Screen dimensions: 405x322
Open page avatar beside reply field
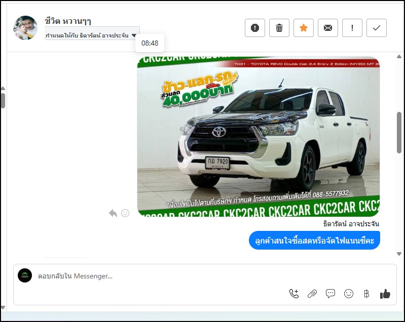click(25, 275)
